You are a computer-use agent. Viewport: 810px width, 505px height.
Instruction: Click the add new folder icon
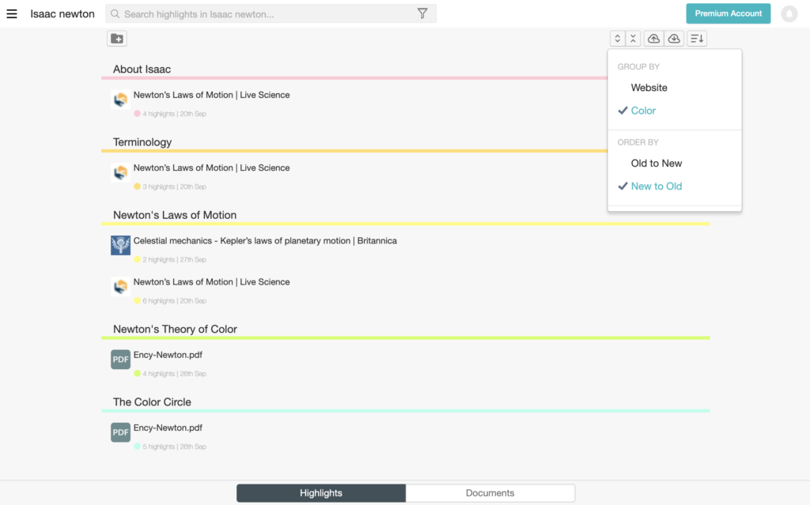(x=117, y=39)
